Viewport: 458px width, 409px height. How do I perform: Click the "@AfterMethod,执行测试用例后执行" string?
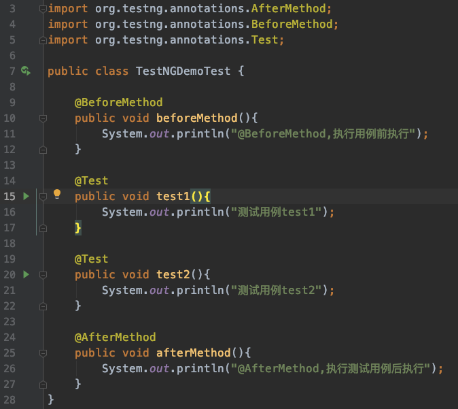coord(331,368)
